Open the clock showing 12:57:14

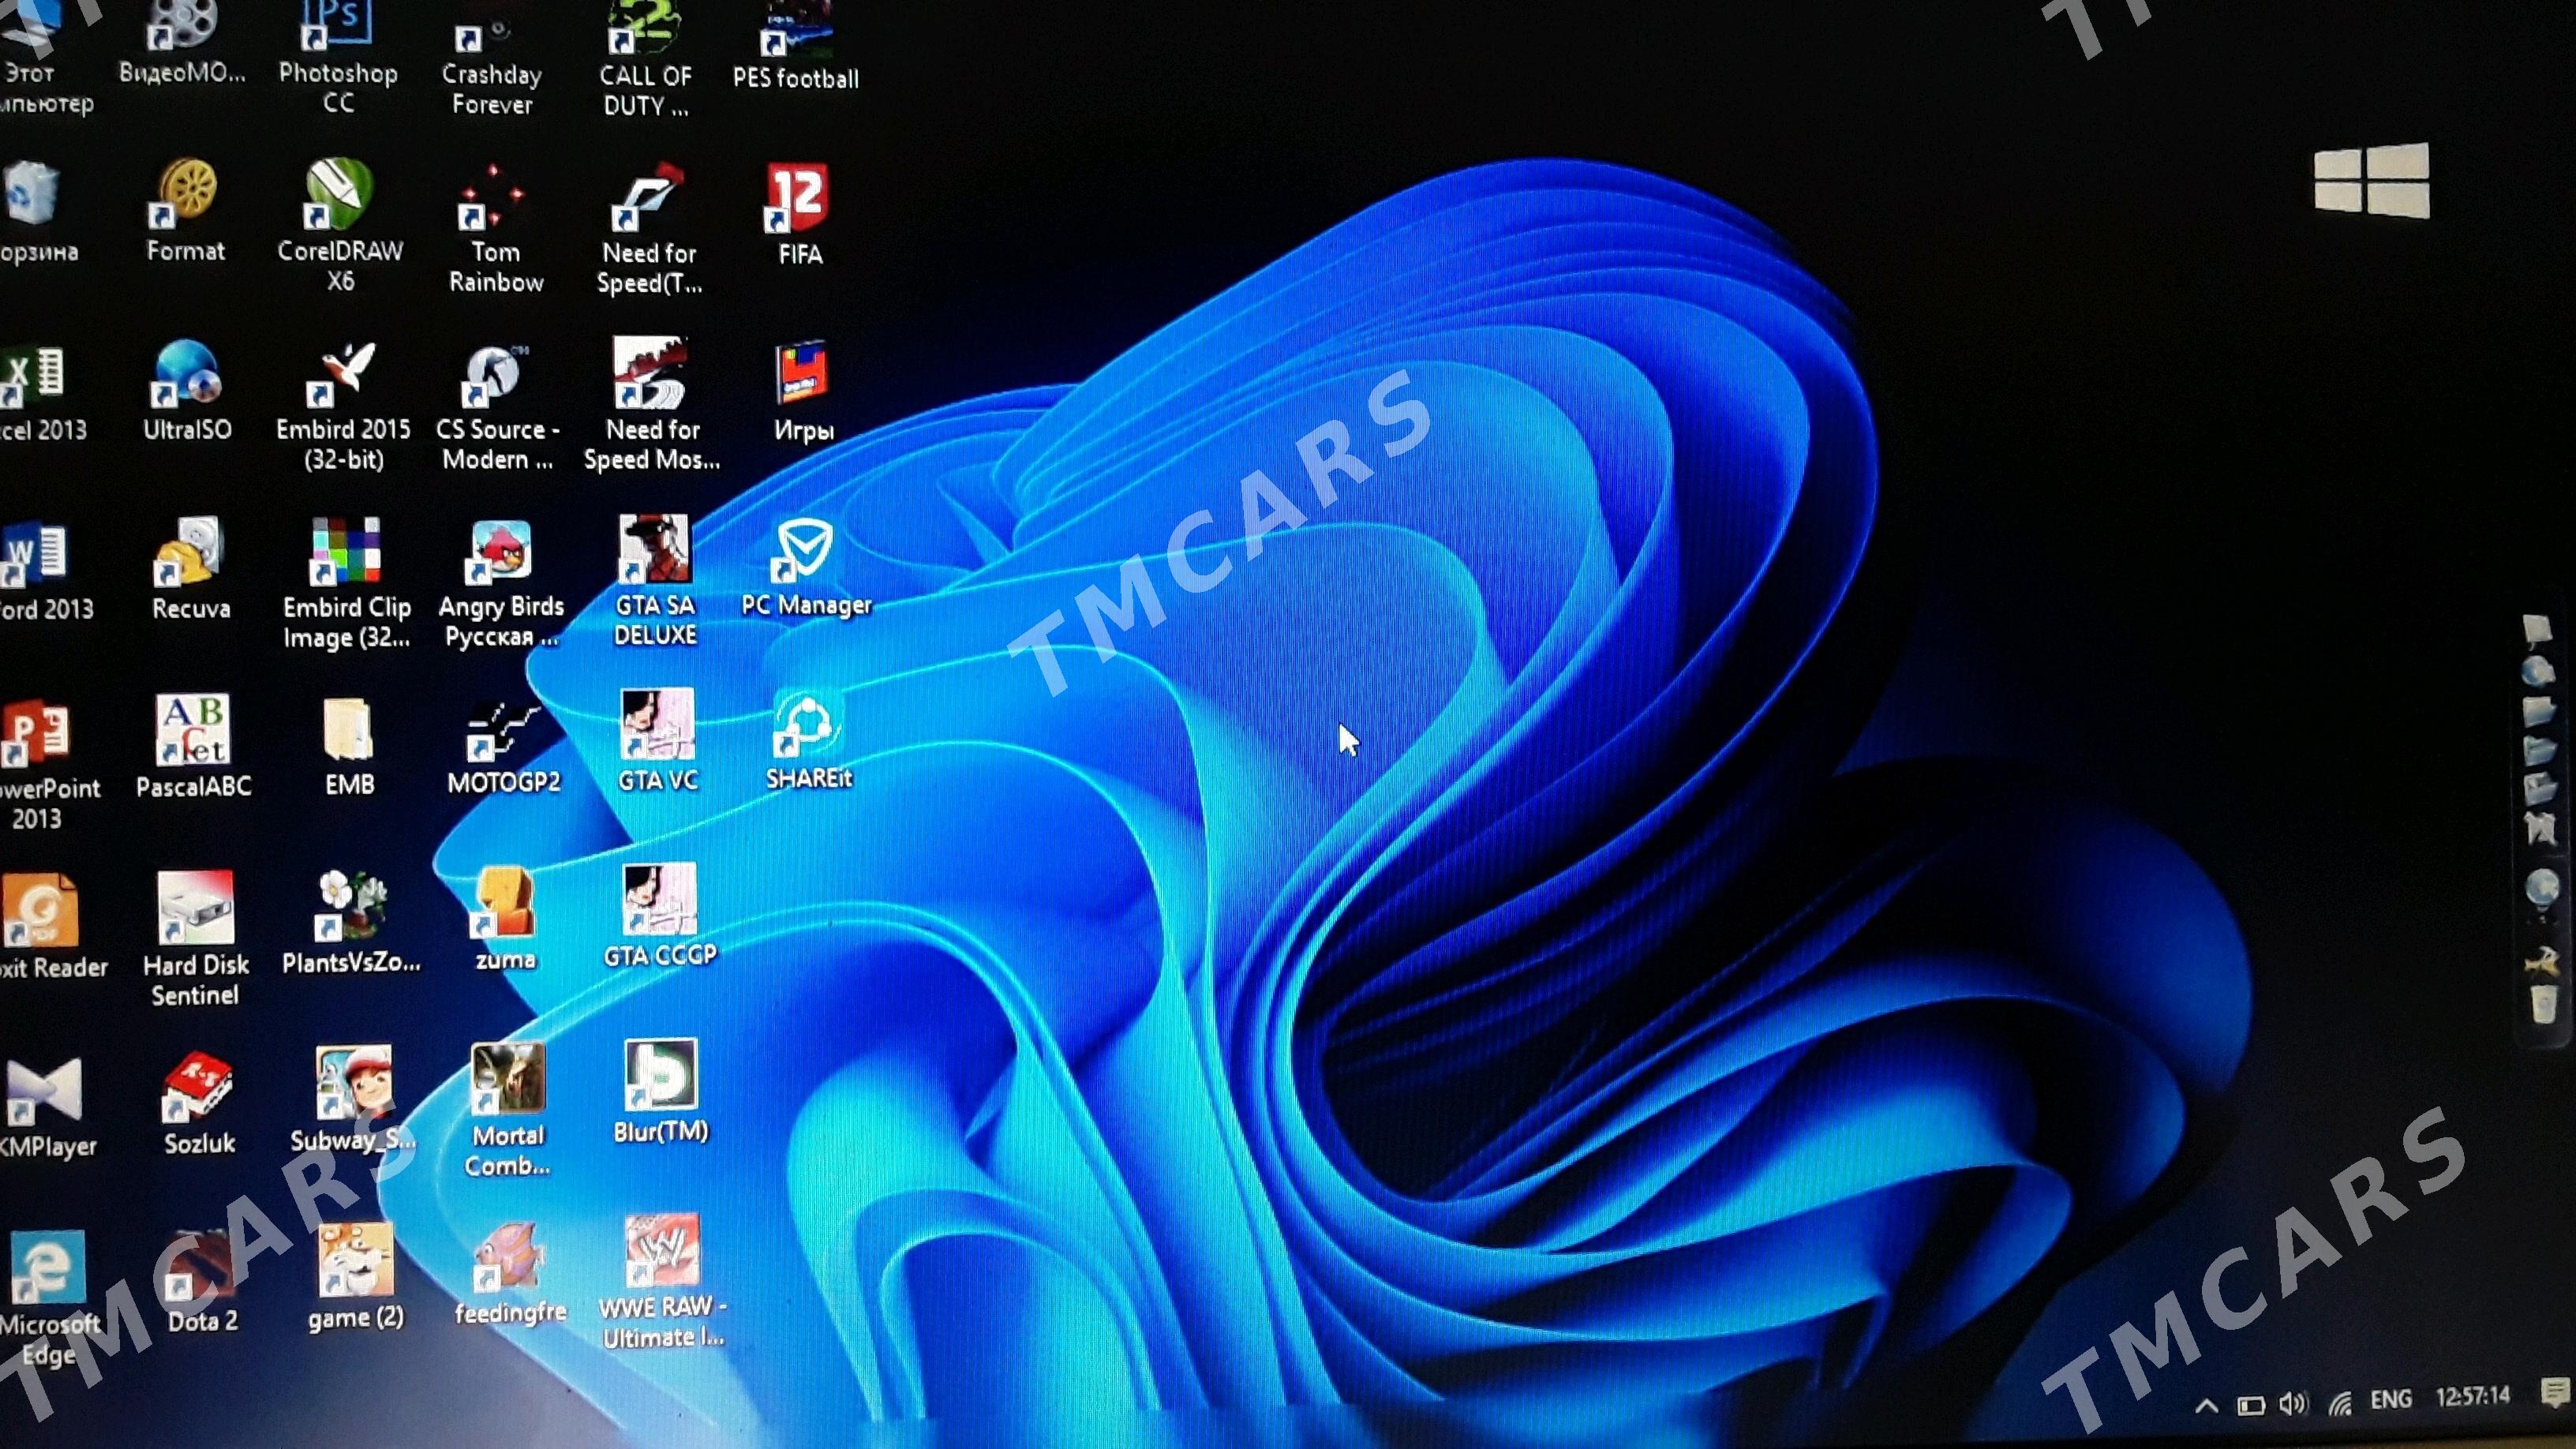coord(2473,1396)
